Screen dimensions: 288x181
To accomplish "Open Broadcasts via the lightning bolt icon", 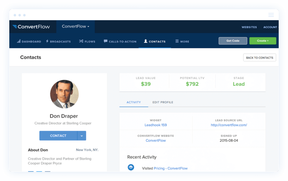I will [x=47, y=41].
